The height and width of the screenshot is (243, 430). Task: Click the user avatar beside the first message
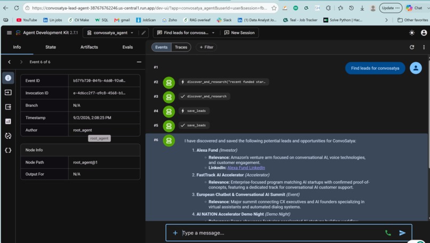tap(416, 68)
